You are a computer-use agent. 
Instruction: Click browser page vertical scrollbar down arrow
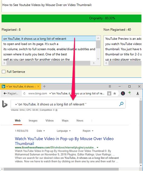coord(141,165)
